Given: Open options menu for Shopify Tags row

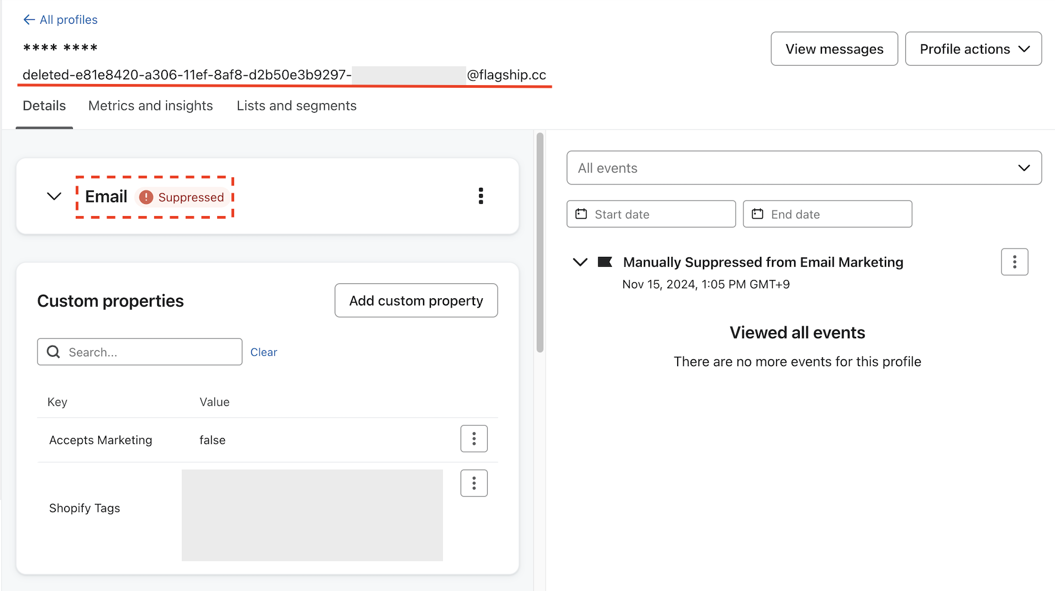Looking at the screenshot, I should point(474,483).
